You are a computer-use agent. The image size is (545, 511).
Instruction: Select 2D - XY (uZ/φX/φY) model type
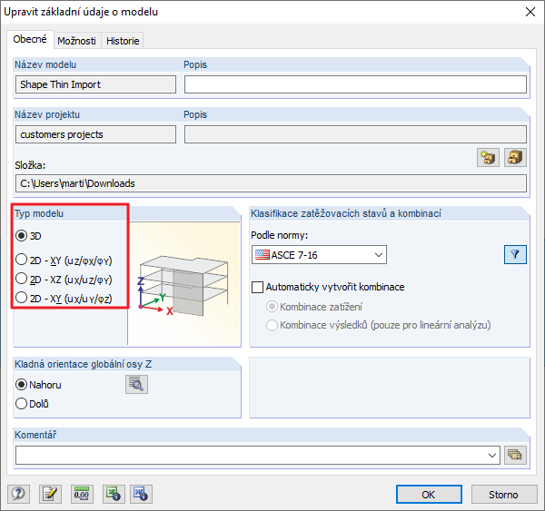coord(21,260)
